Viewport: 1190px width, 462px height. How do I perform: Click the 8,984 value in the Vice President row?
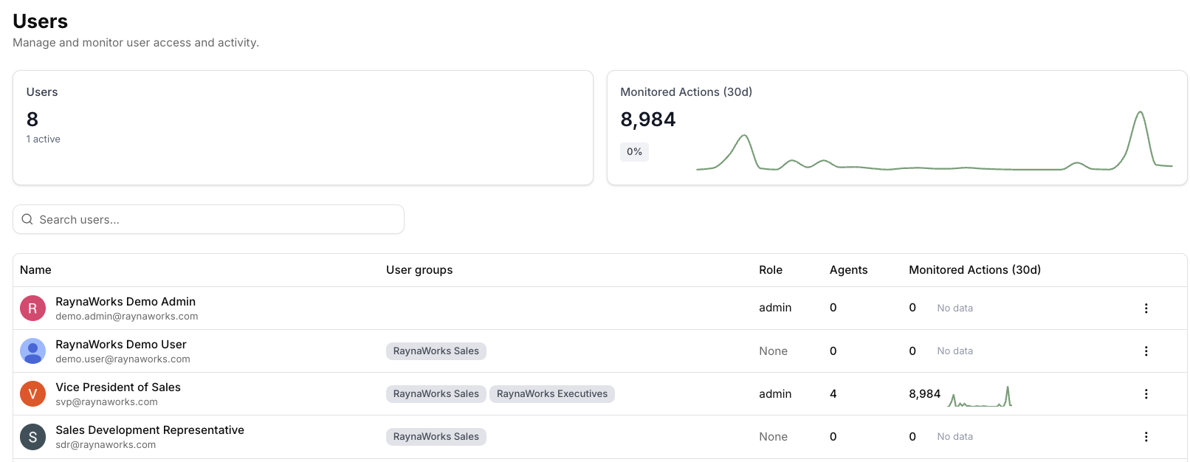(x=924, y=394)
